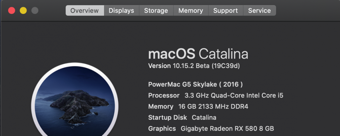Image resolution: width=340 pixels, height=136 pixels.
Task: Select 3.3 GHz Quad-Core Intel Core i5 value
Action: pyautogui.click(x=234, y=96)
